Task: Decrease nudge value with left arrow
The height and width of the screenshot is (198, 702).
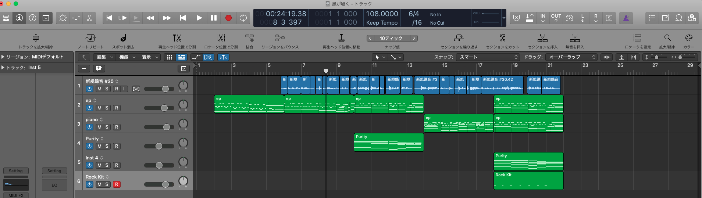Action: point(370,38)
